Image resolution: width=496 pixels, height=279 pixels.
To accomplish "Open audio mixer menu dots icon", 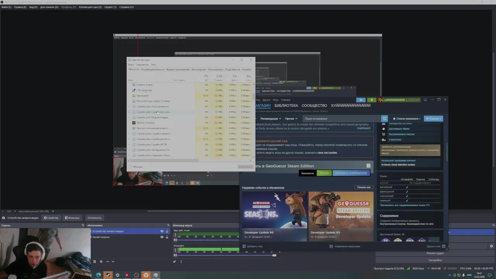I will 181,262.
